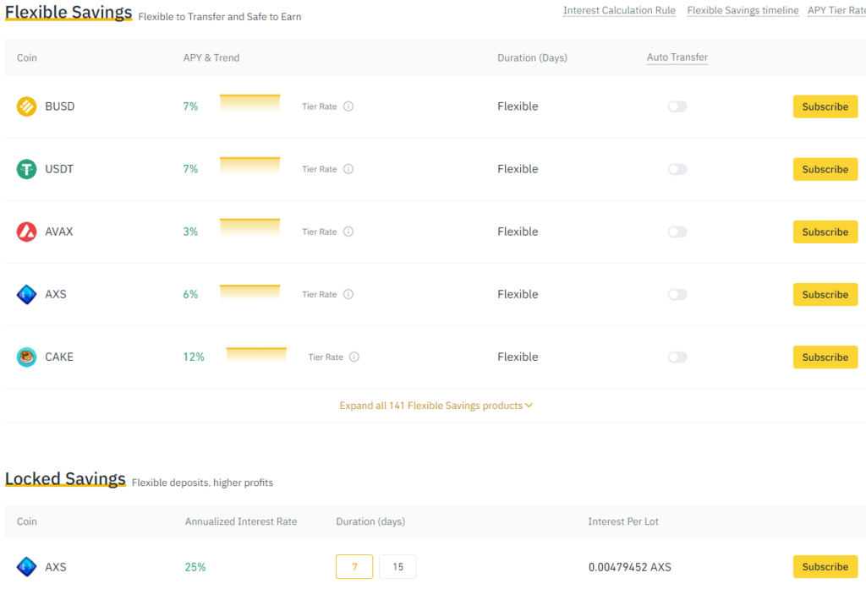866x589 pixels.
Task: Click the Auto Transfer column header
Action: click(677, 57)
